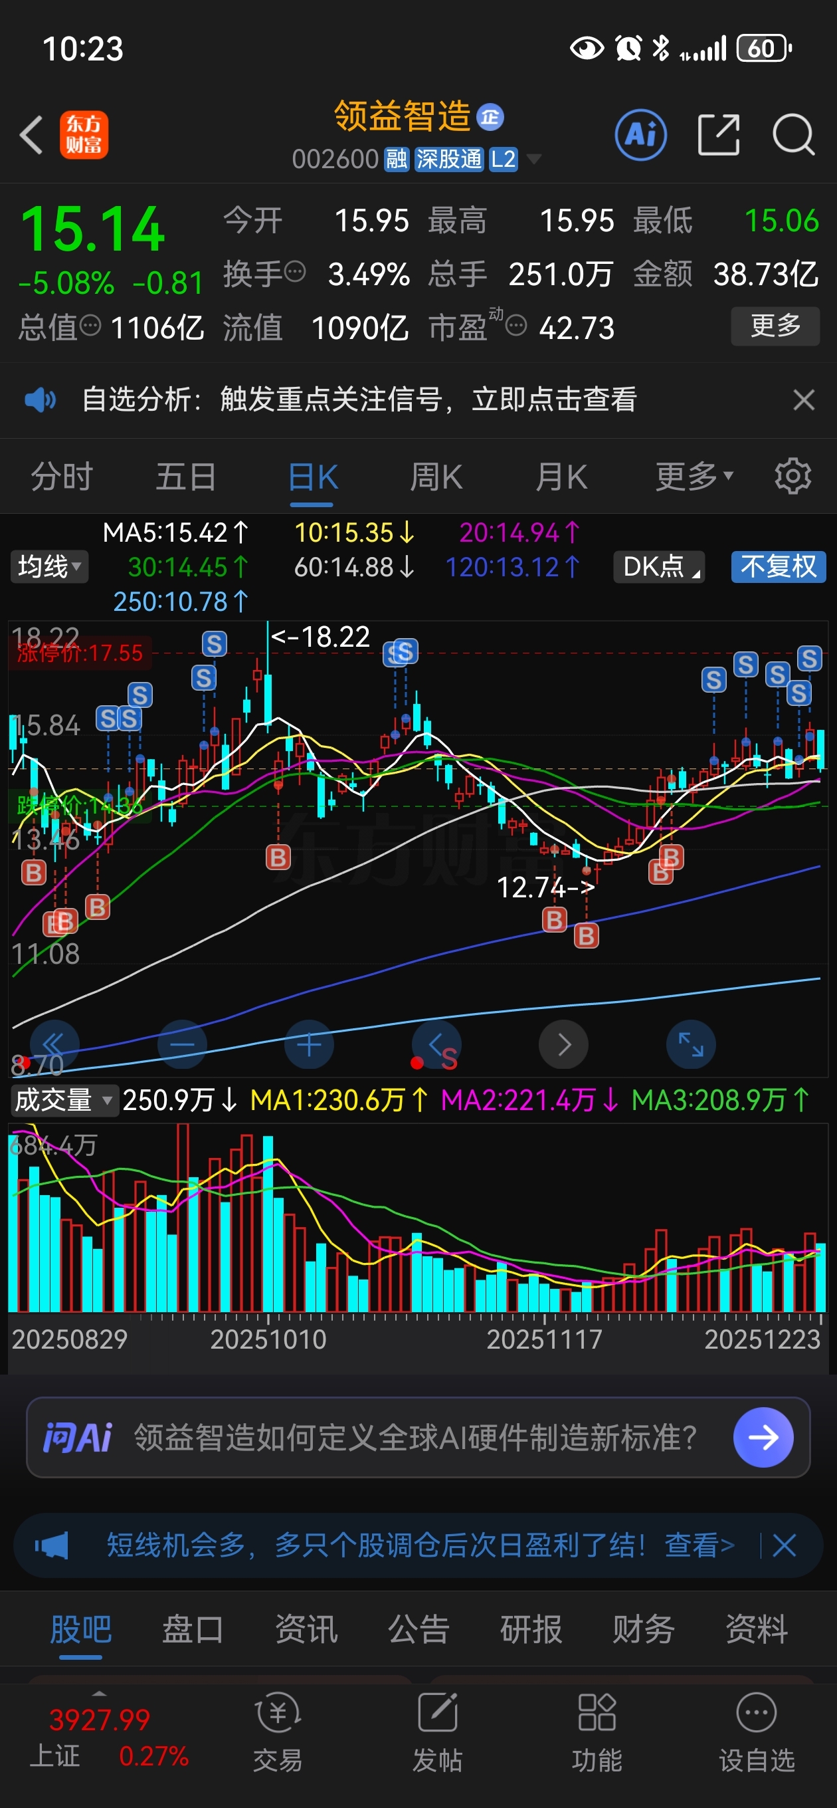Open 查看> link in promotion banner
The height and width of the screenshot is (1808, 837).
point(699,1545)
